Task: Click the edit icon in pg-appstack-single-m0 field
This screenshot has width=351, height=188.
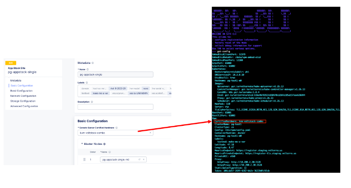Action: pyautogui.click(x=139, y=160)
